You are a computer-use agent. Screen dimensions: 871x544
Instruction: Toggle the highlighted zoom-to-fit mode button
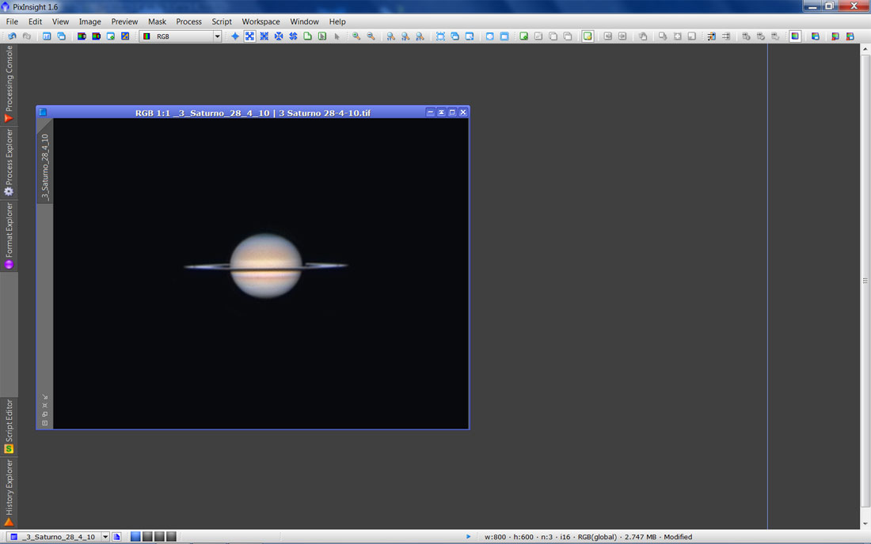point(249,36)
